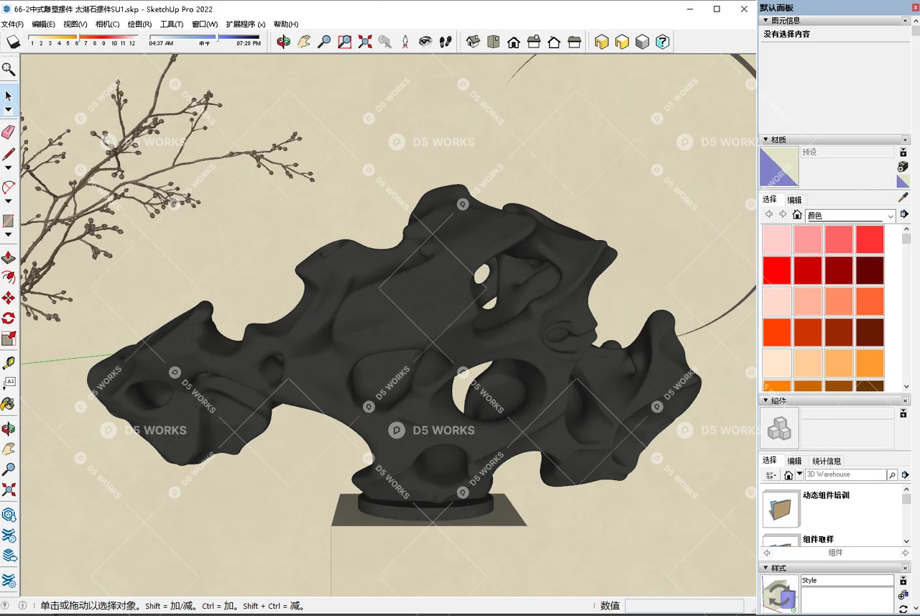Click the shadow display toggle icon
This screenshot has height=616, width=920.
13,42
